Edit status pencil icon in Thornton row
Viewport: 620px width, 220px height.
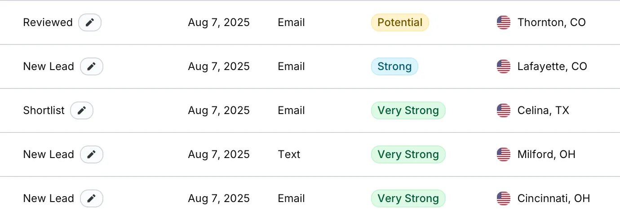90,22
